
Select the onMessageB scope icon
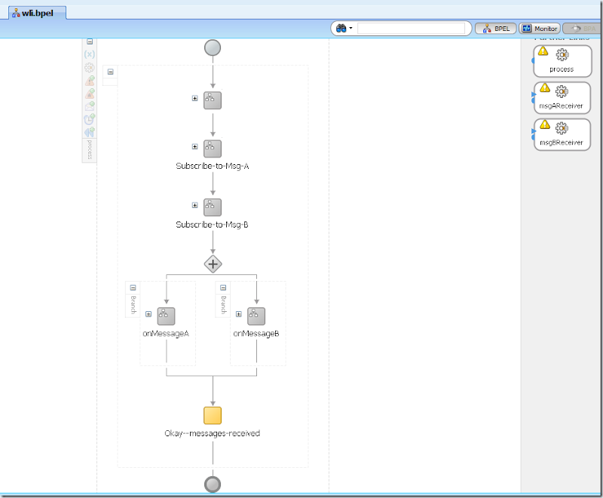pyautogui.click(x=256, y=316)
